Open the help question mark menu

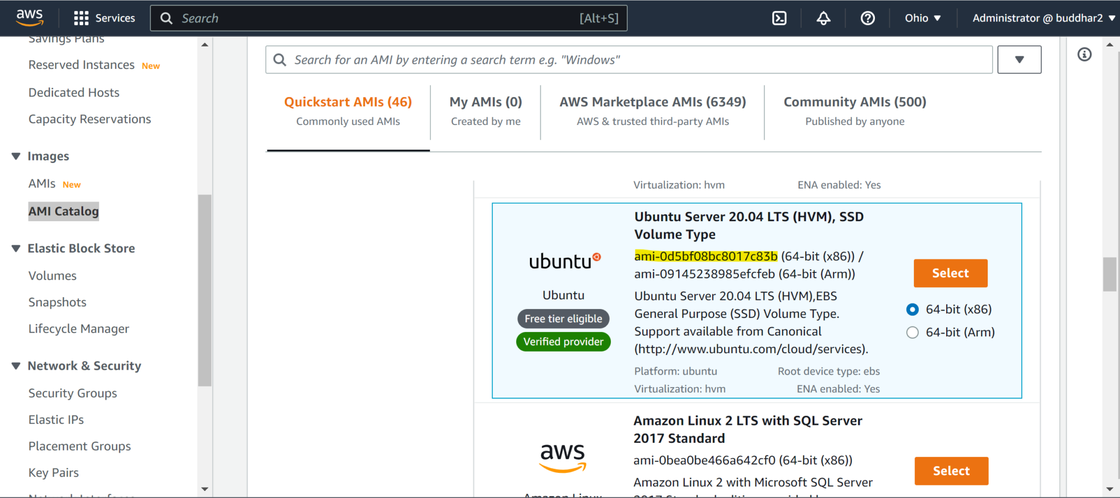tap(867, 17)
